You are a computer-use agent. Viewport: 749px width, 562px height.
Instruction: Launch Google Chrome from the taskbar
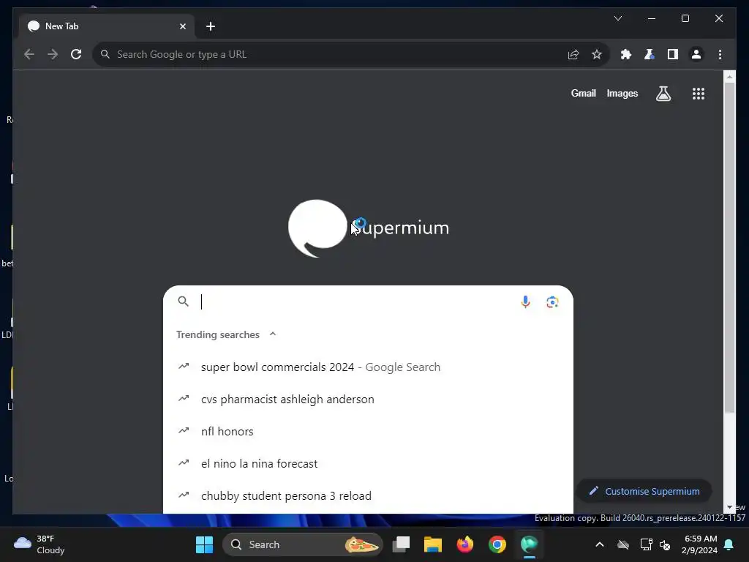497,544
